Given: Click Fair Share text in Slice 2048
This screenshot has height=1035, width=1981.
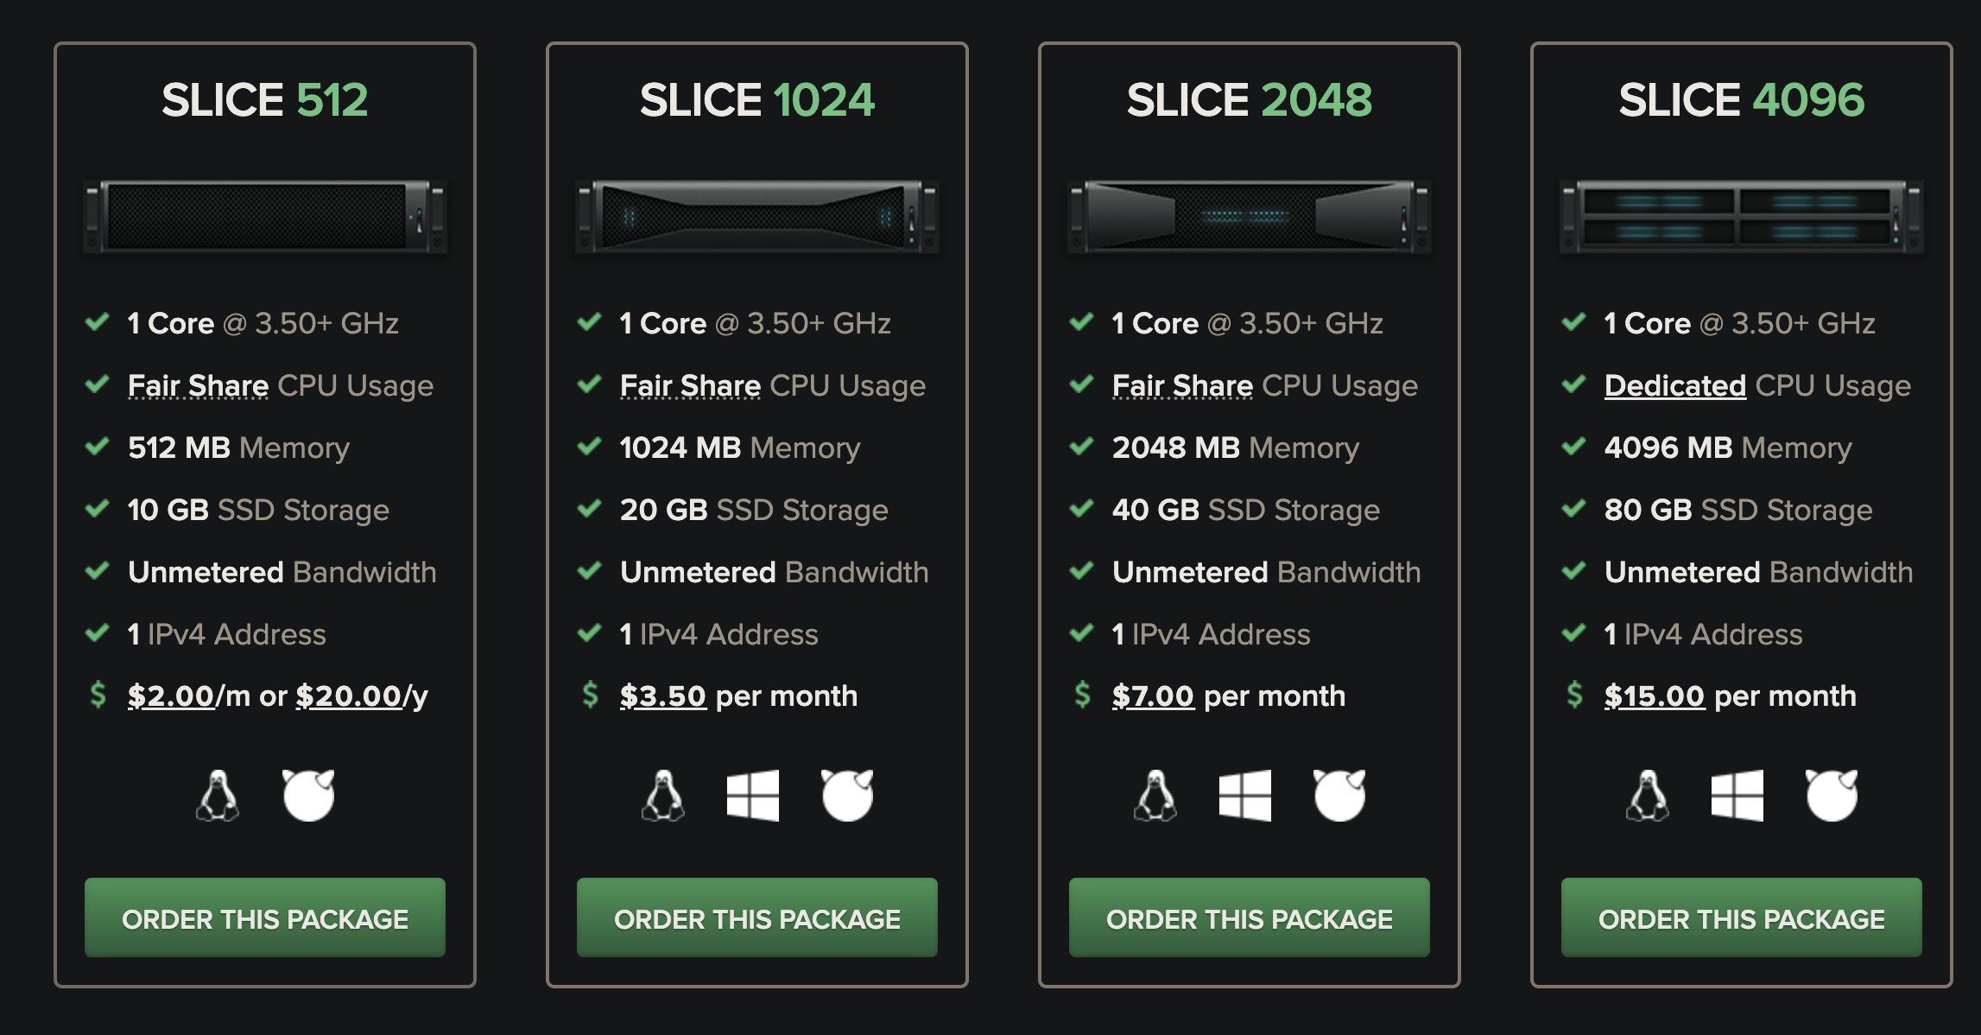Looking at the screenshot, I should [x=1182, y=385].
